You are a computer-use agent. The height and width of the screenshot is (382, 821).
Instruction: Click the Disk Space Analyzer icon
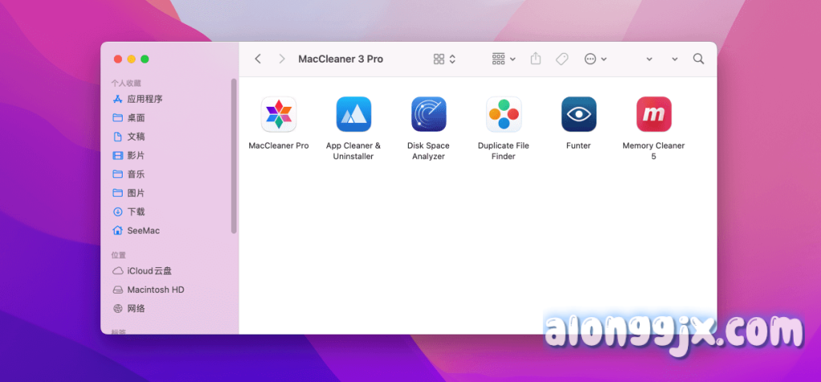428,114
